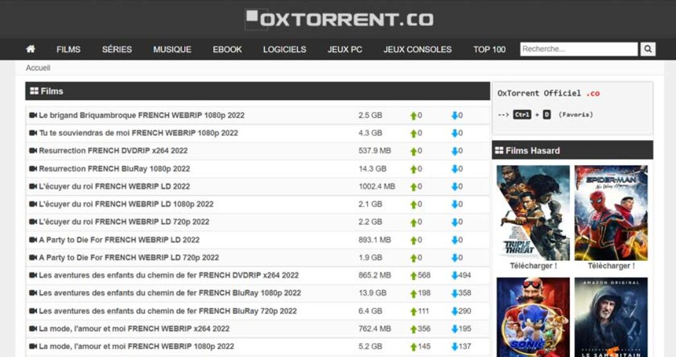
Task: Click Télécharger under Triple Threat
Action: click(x=533, y=266)
